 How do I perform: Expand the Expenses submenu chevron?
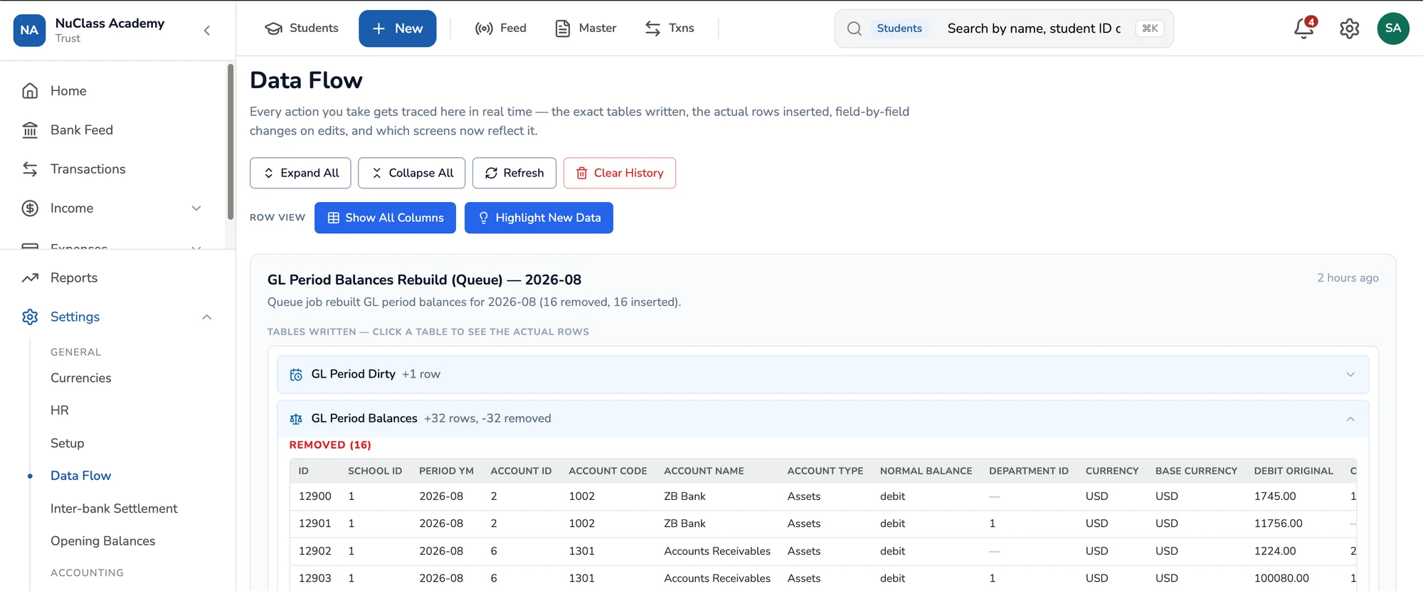point(196,246)
